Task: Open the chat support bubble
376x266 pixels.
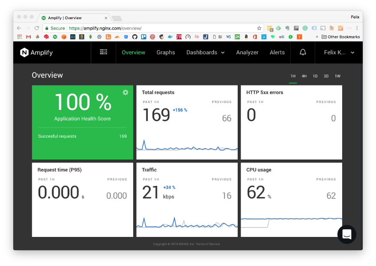Action: click(x=346, y=234)
